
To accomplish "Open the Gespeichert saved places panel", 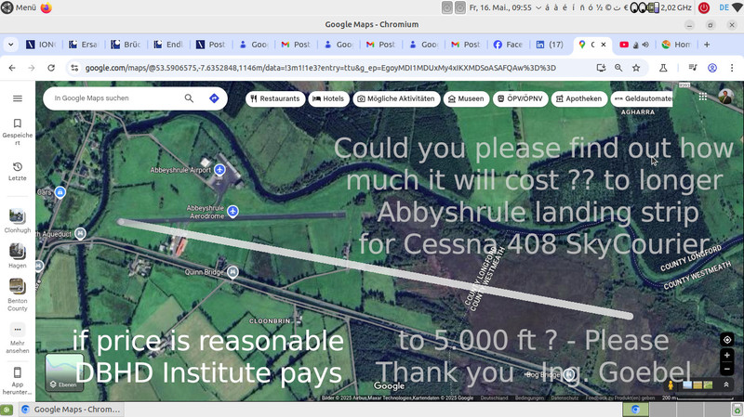I will point(18,129).
